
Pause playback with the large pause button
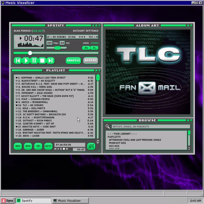(x=34, y=60)
